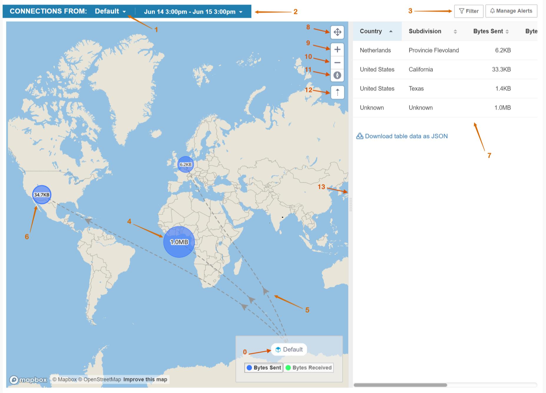The height and width of the screenshot is (393, 546).
Task: Click the up-arrow pitch reset map control
Action: pos(337,92)
